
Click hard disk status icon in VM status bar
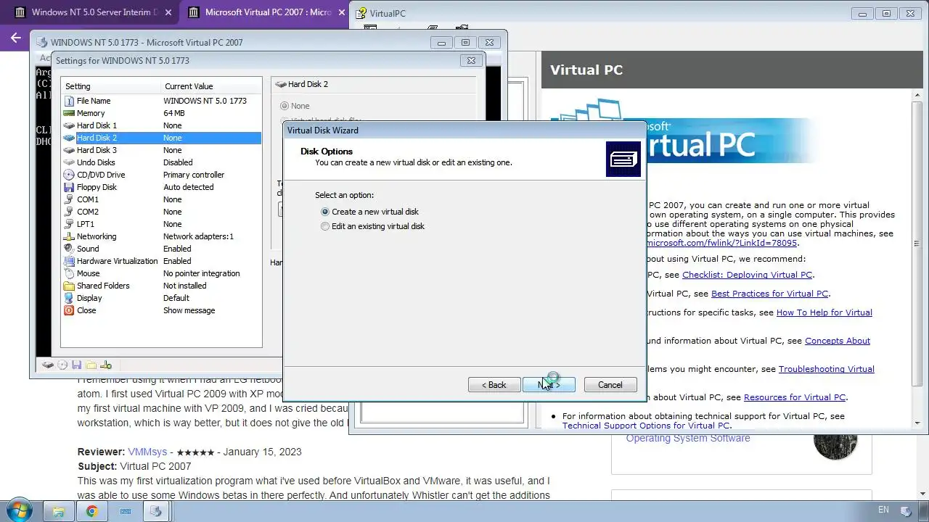click(x=48, y=365)
